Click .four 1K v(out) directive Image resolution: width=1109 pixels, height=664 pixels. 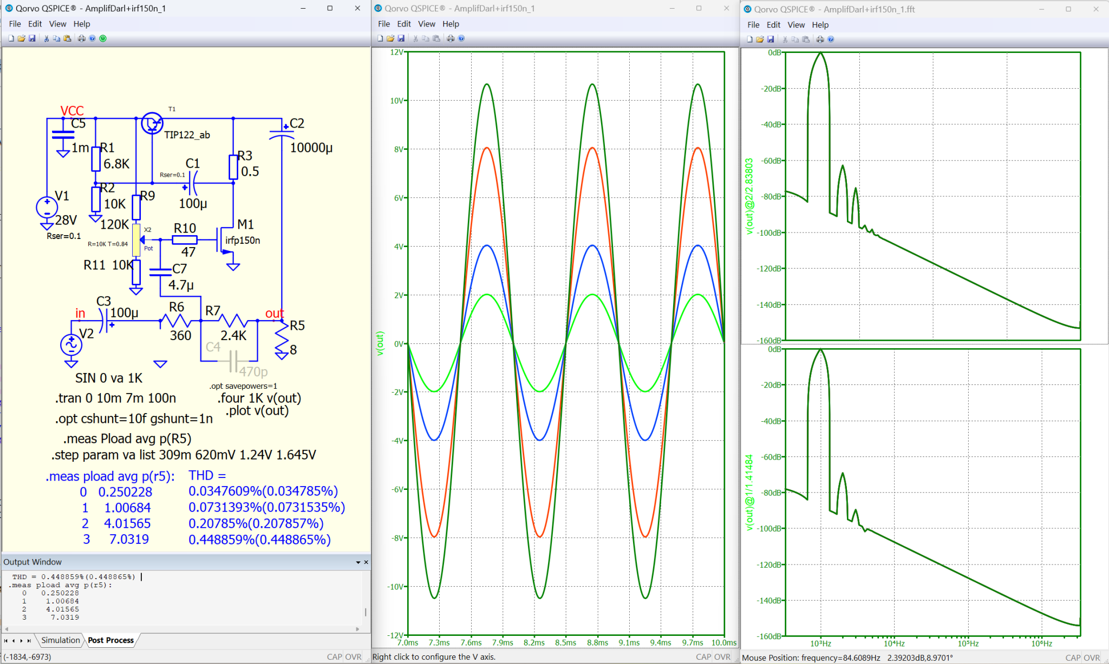pos(259,399)
